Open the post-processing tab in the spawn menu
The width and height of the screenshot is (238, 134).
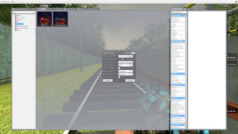pyautogui.click(x=70, y=9)
